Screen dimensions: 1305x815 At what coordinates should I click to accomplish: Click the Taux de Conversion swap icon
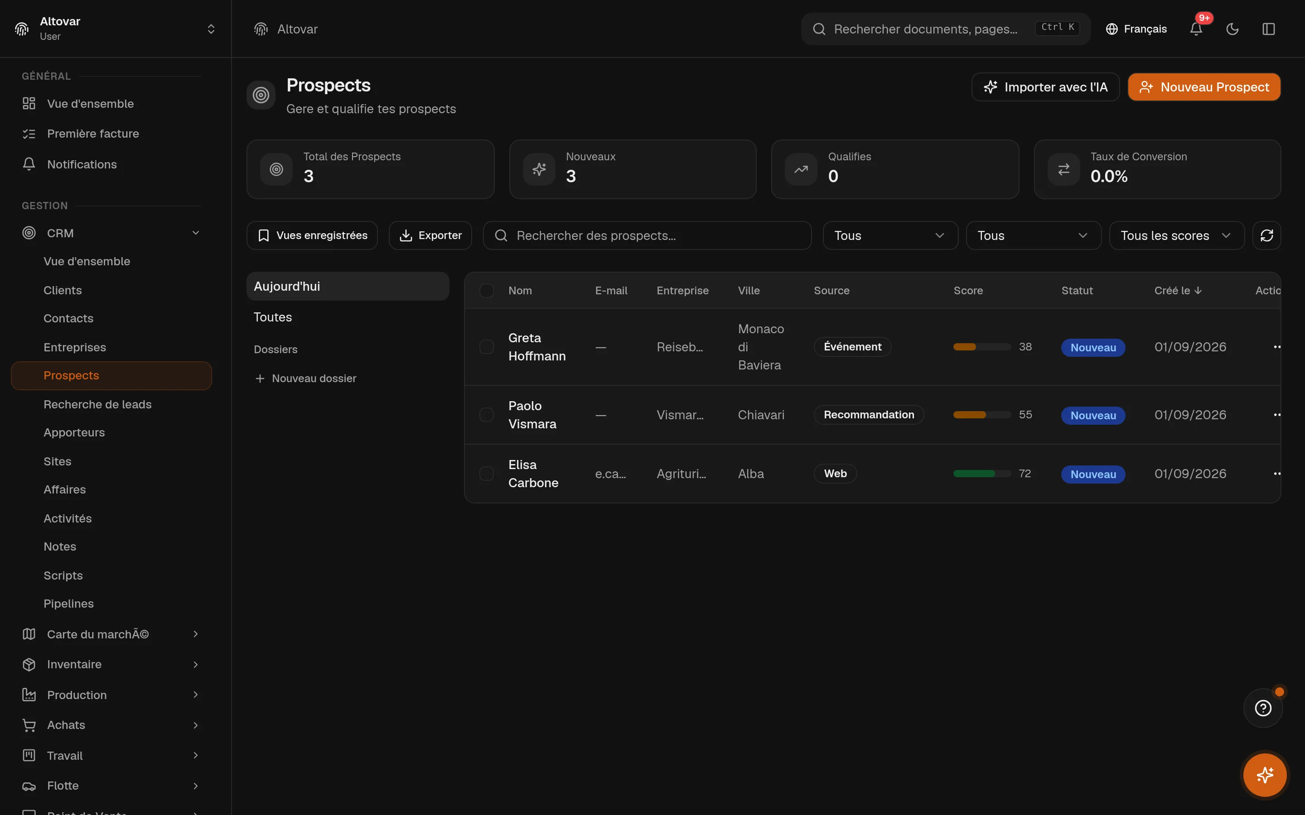pyautogui.click(x=1063, y=169)
